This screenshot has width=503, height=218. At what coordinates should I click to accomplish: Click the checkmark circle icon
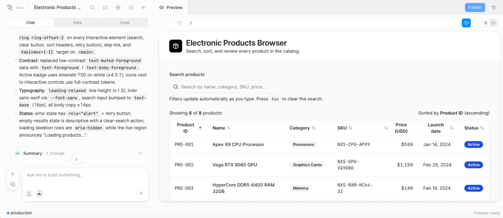(x=131, y=8)
